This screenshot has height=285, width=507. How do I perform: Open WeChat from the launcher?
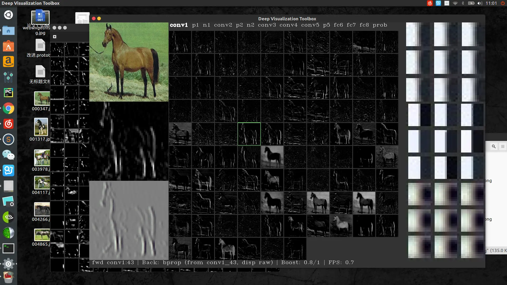(x=8, y=155)
